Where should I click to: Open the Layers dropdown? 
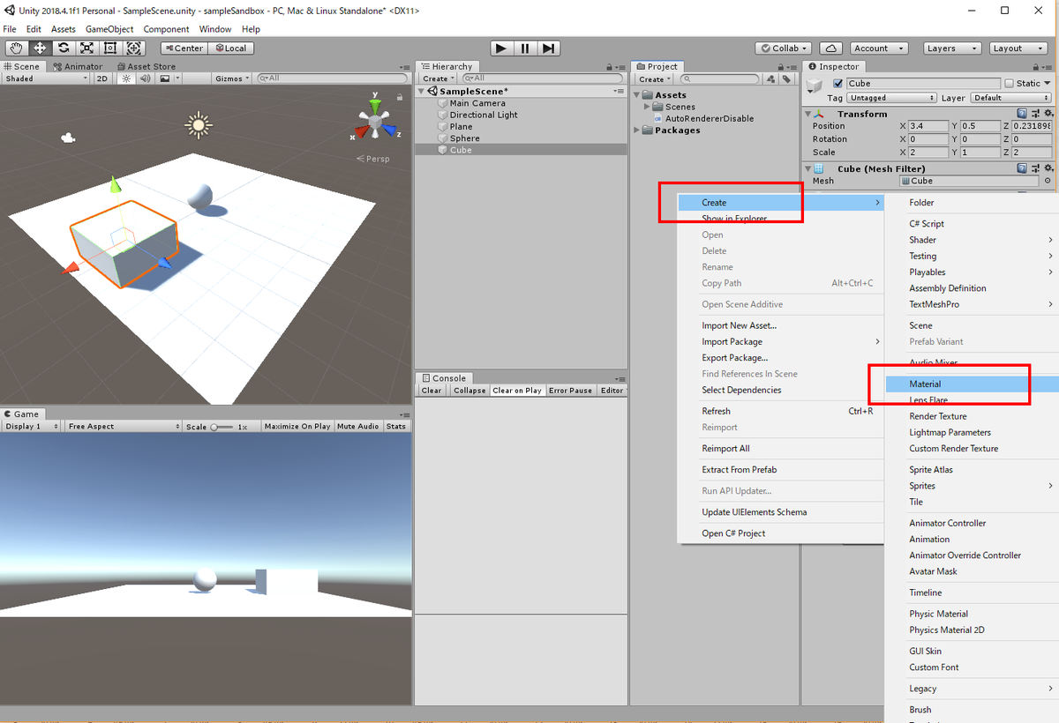point(951,48)
